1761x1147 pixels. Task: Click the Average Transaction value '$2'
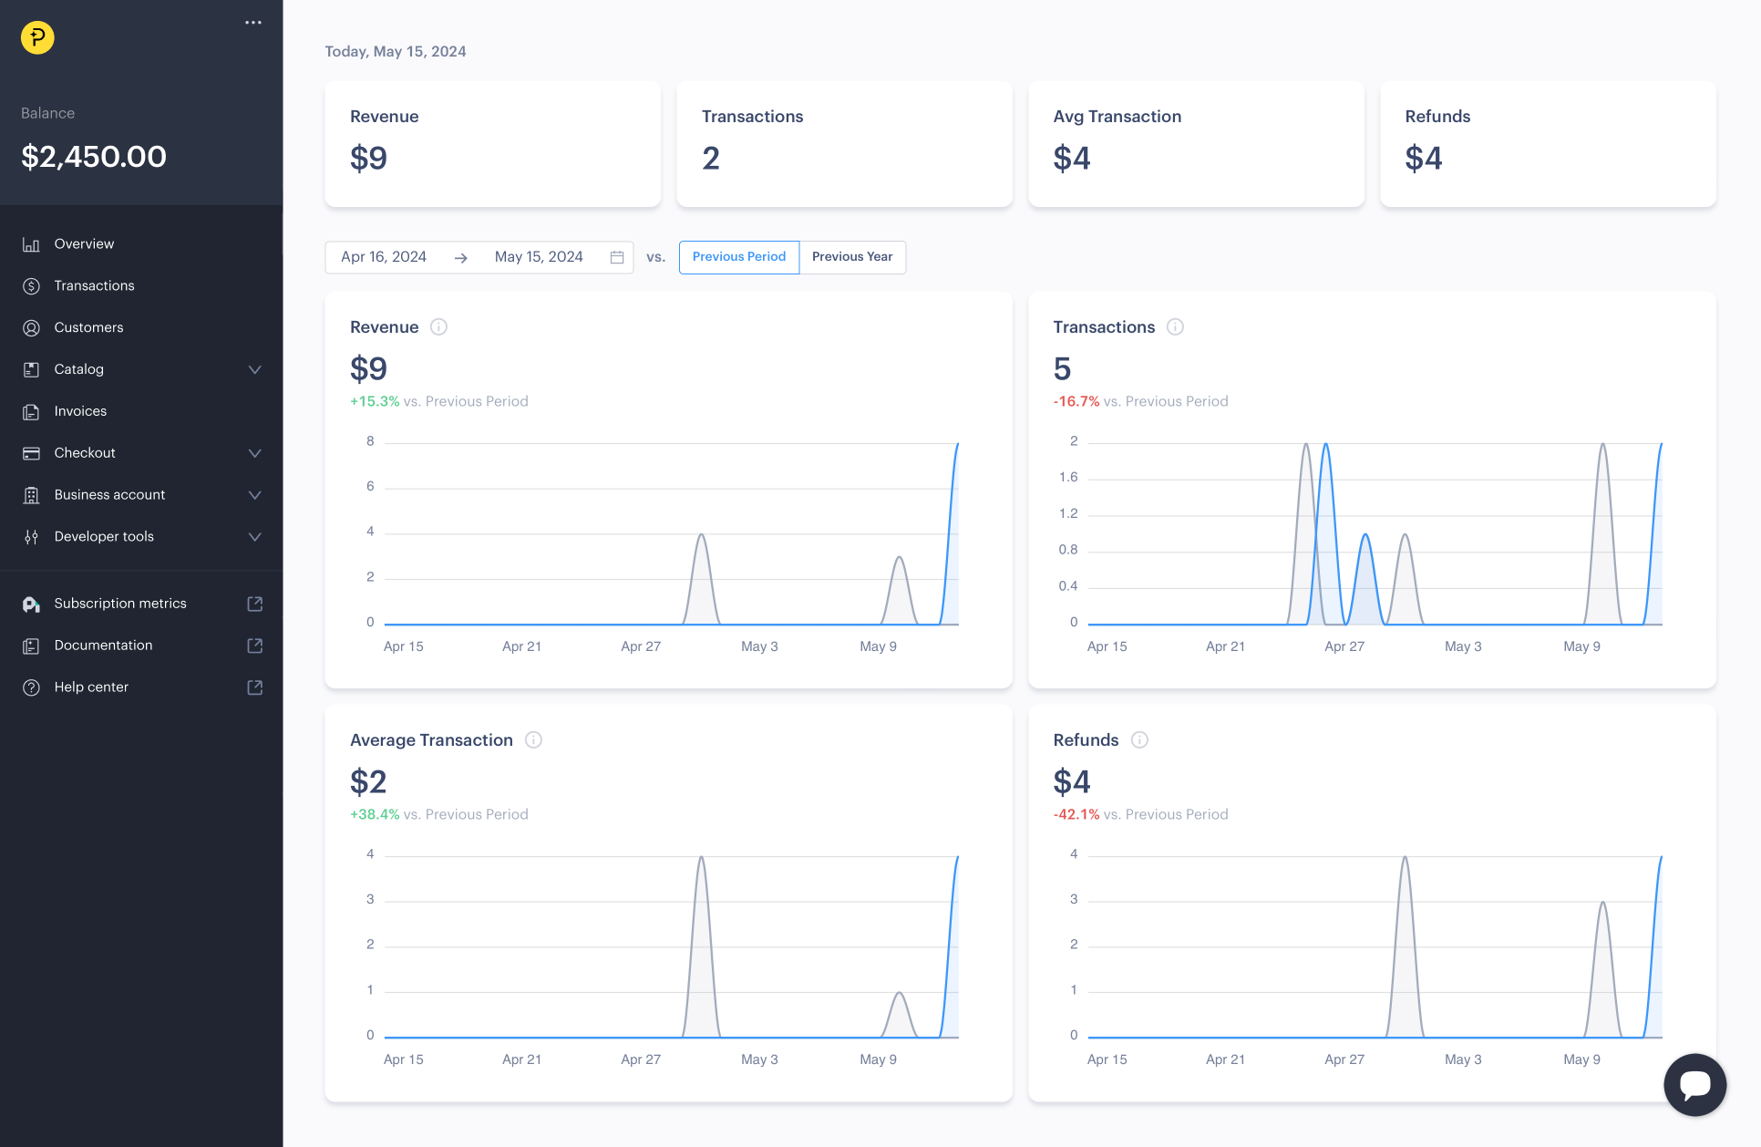point(368,782)
